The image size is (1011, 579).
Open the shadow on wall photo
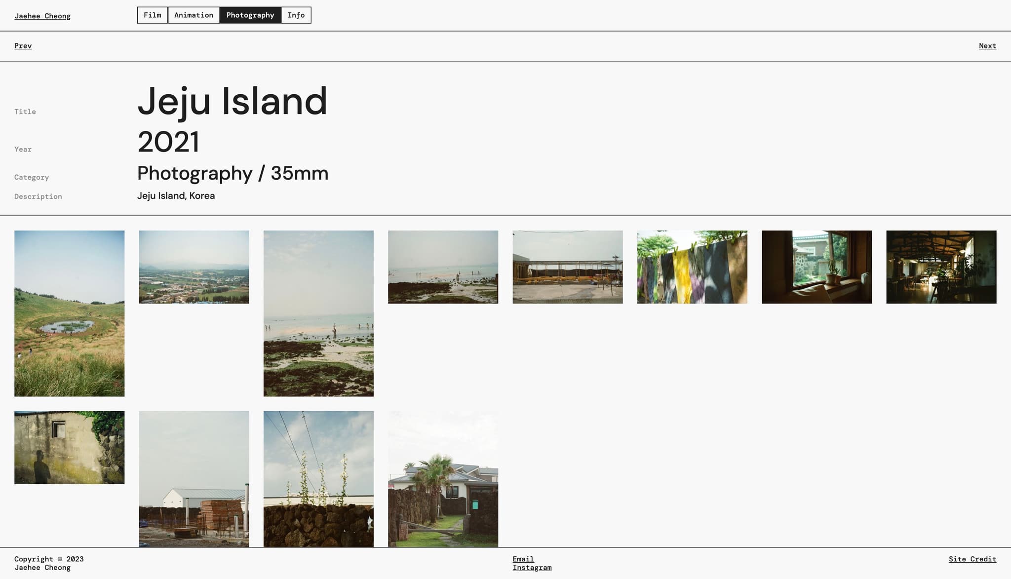(x=69, y=447)
